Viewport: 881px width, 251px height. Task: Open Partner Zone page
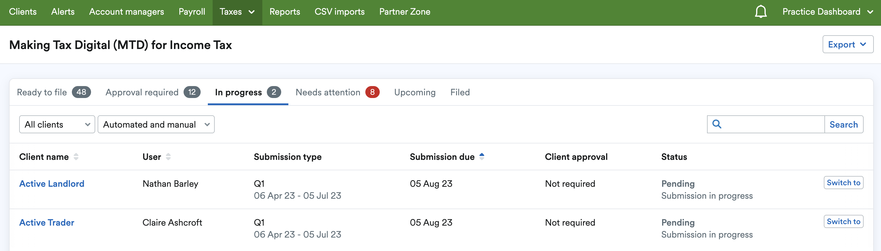tap(405, 12)
